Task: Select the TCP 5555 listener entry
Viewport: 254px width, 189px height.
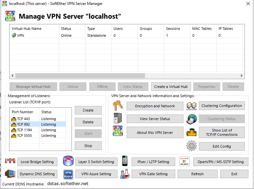Action: point(24,136)
